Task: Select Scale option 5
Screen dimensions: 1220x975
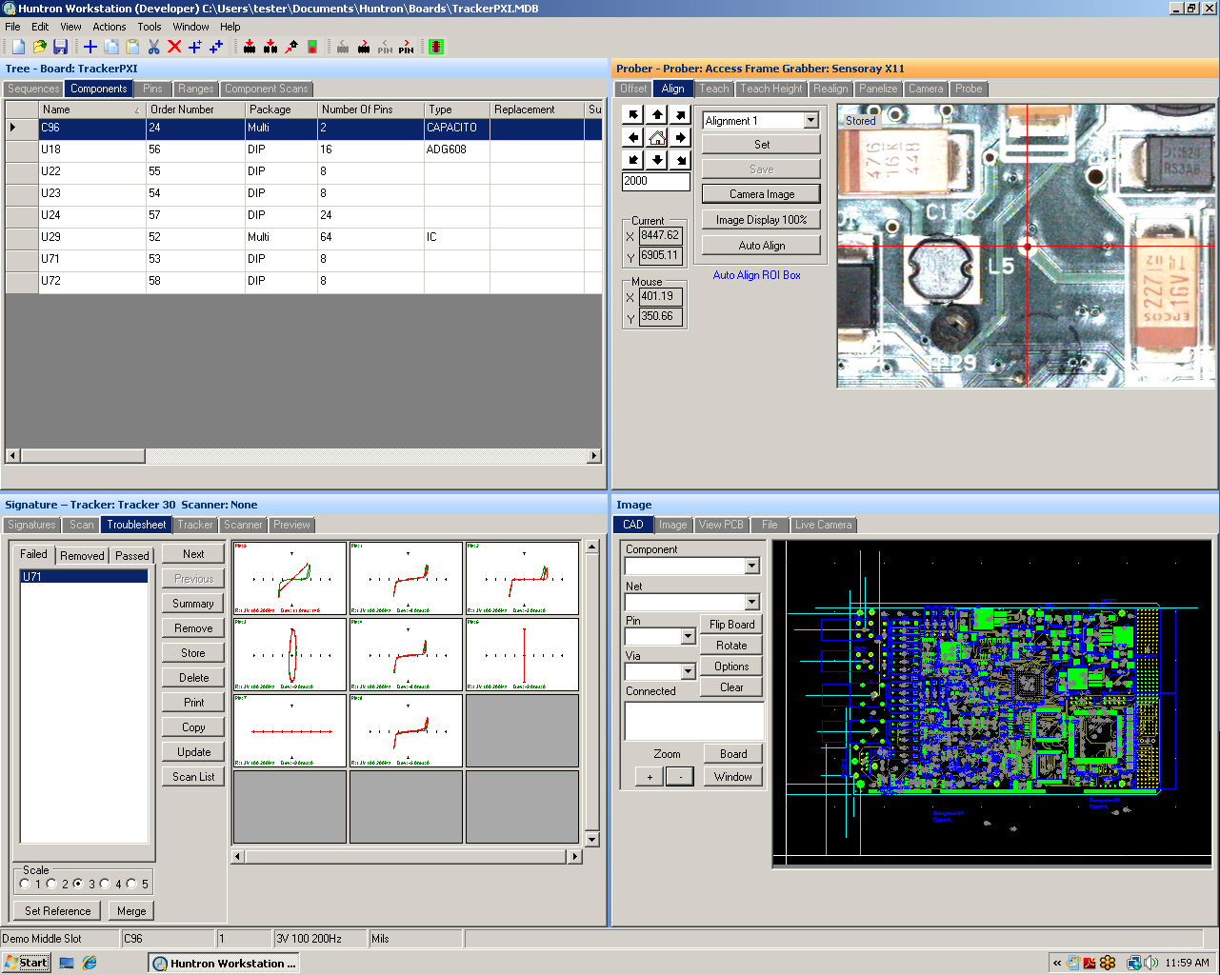Action: [131, 884]
